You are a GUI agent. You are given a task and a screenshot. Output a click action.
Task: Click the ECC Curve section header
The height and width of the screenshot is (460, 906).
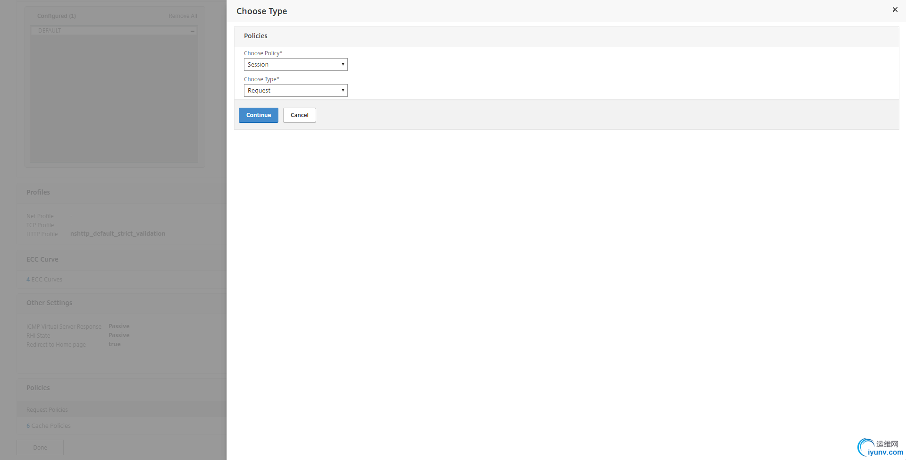click(x=42, y=259)
